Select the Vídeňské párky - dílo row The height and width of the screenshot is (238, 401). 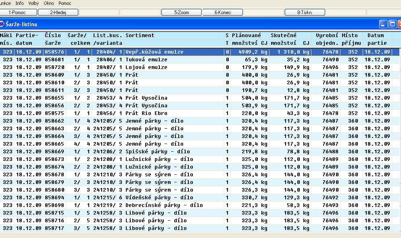pos(199,198)
